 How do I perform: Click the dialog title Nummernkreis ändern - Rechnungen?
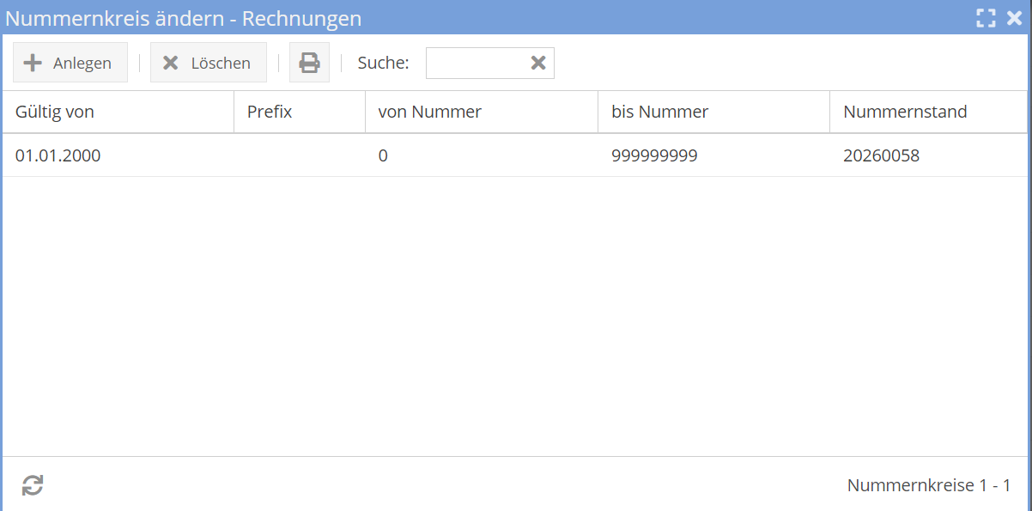point(184,18)
